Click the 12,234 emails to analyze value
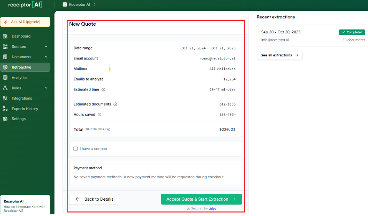 229,79
